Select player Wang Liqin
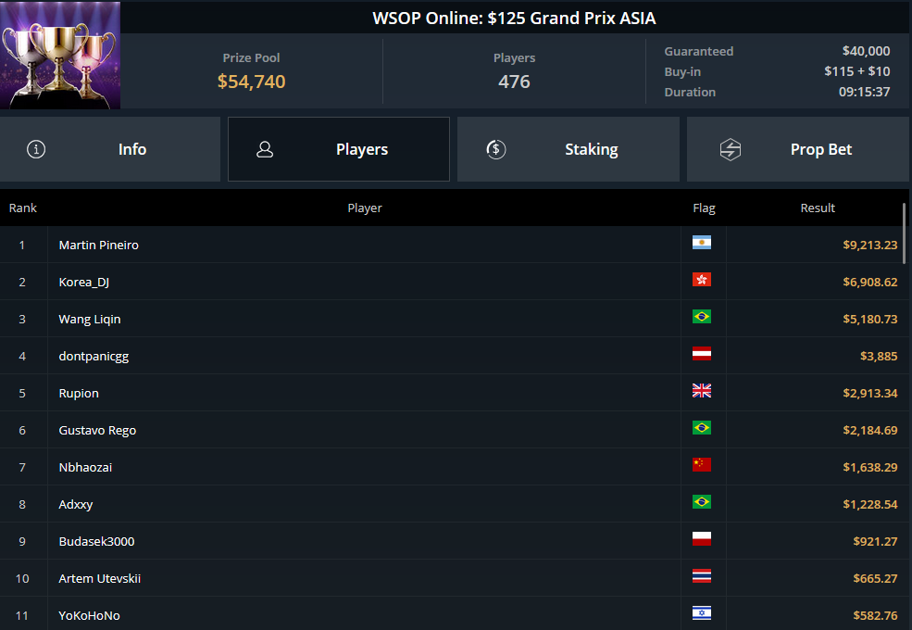The height and width of the screenshot is (630, 912). tap(90, 319)
